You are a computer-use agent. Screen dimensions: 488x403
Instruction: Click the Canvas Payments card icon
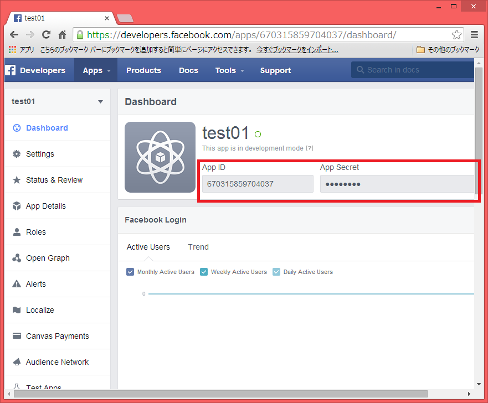tap(17, 336)
